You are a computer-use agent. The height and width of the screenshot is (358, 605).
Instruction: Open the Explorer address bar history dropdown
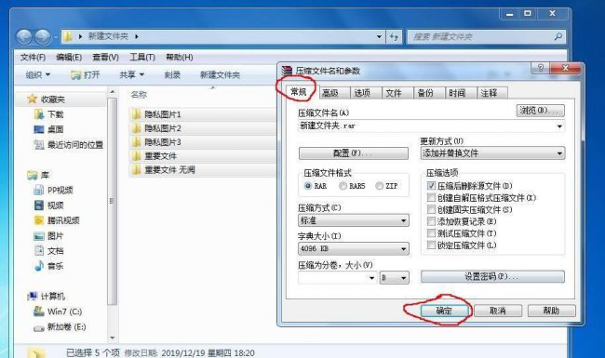pos(379,36)
